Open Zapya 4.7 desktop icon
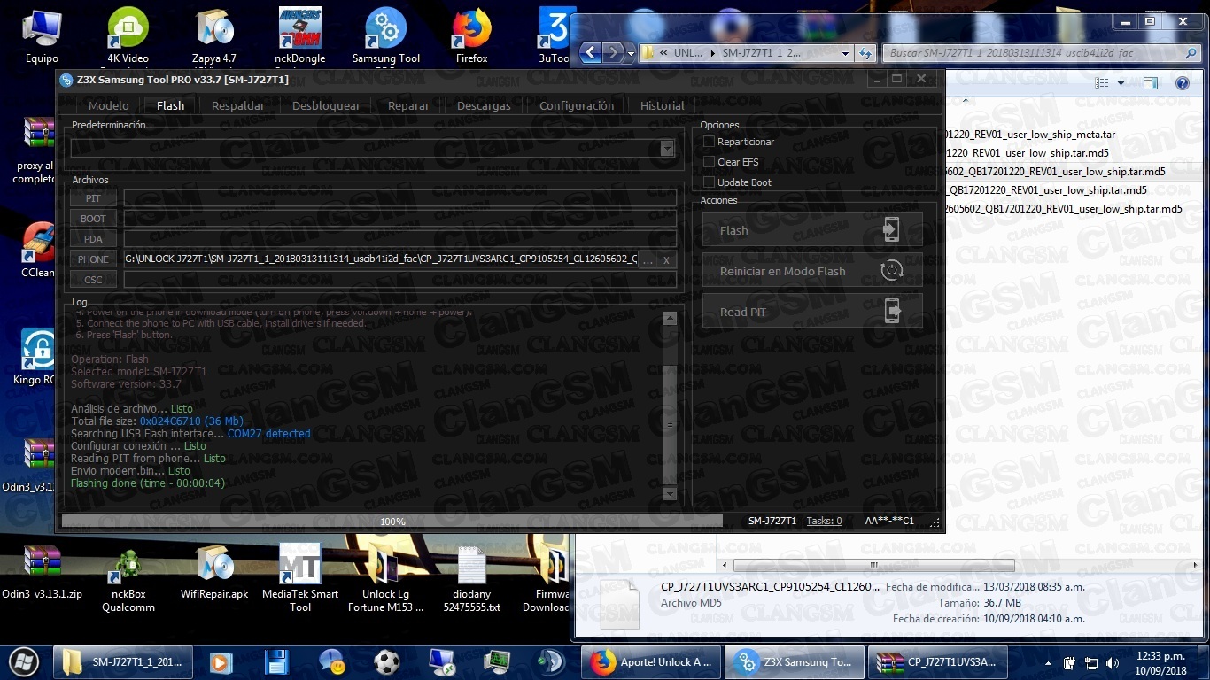 (214, 37)
